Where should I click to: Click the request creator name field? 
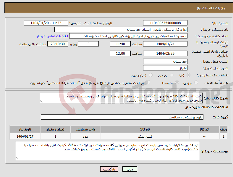pos(128,36)
